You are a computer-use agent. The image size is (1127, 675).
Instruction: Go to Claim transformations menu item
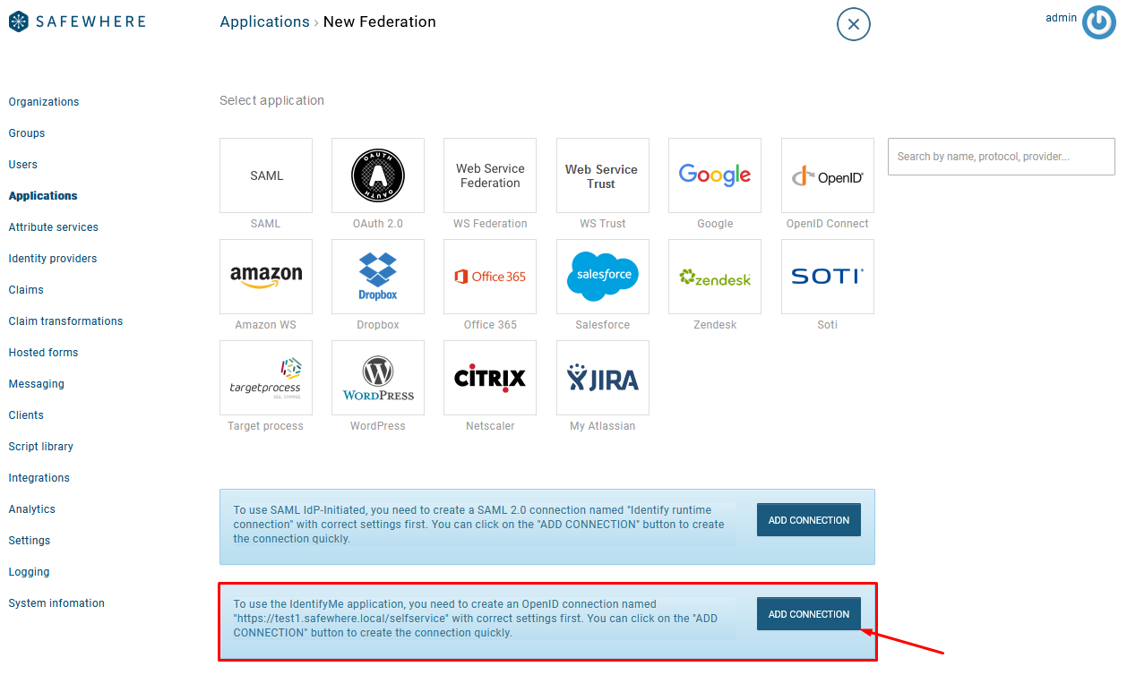(65, 321)
